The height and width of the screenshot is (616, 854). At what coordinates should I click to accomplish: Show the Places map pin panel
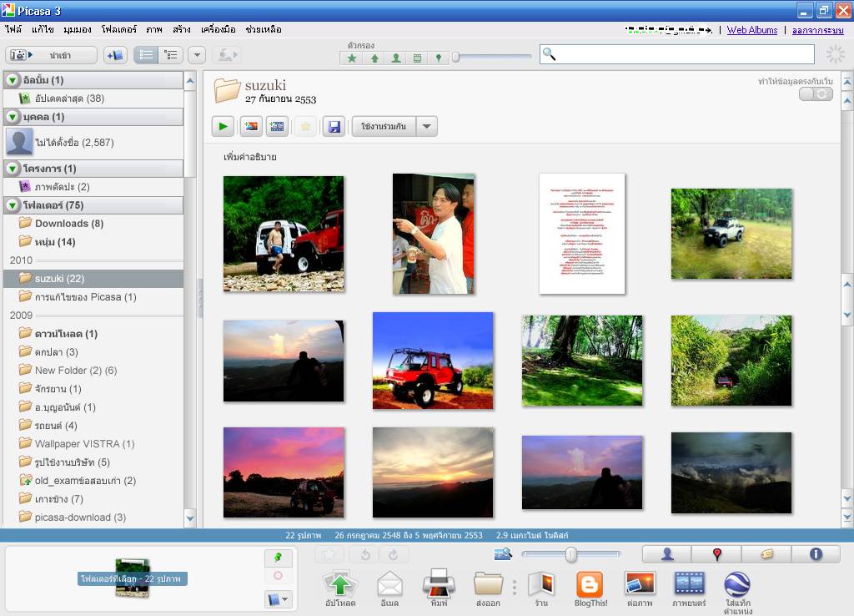click(x=716, y=554)
